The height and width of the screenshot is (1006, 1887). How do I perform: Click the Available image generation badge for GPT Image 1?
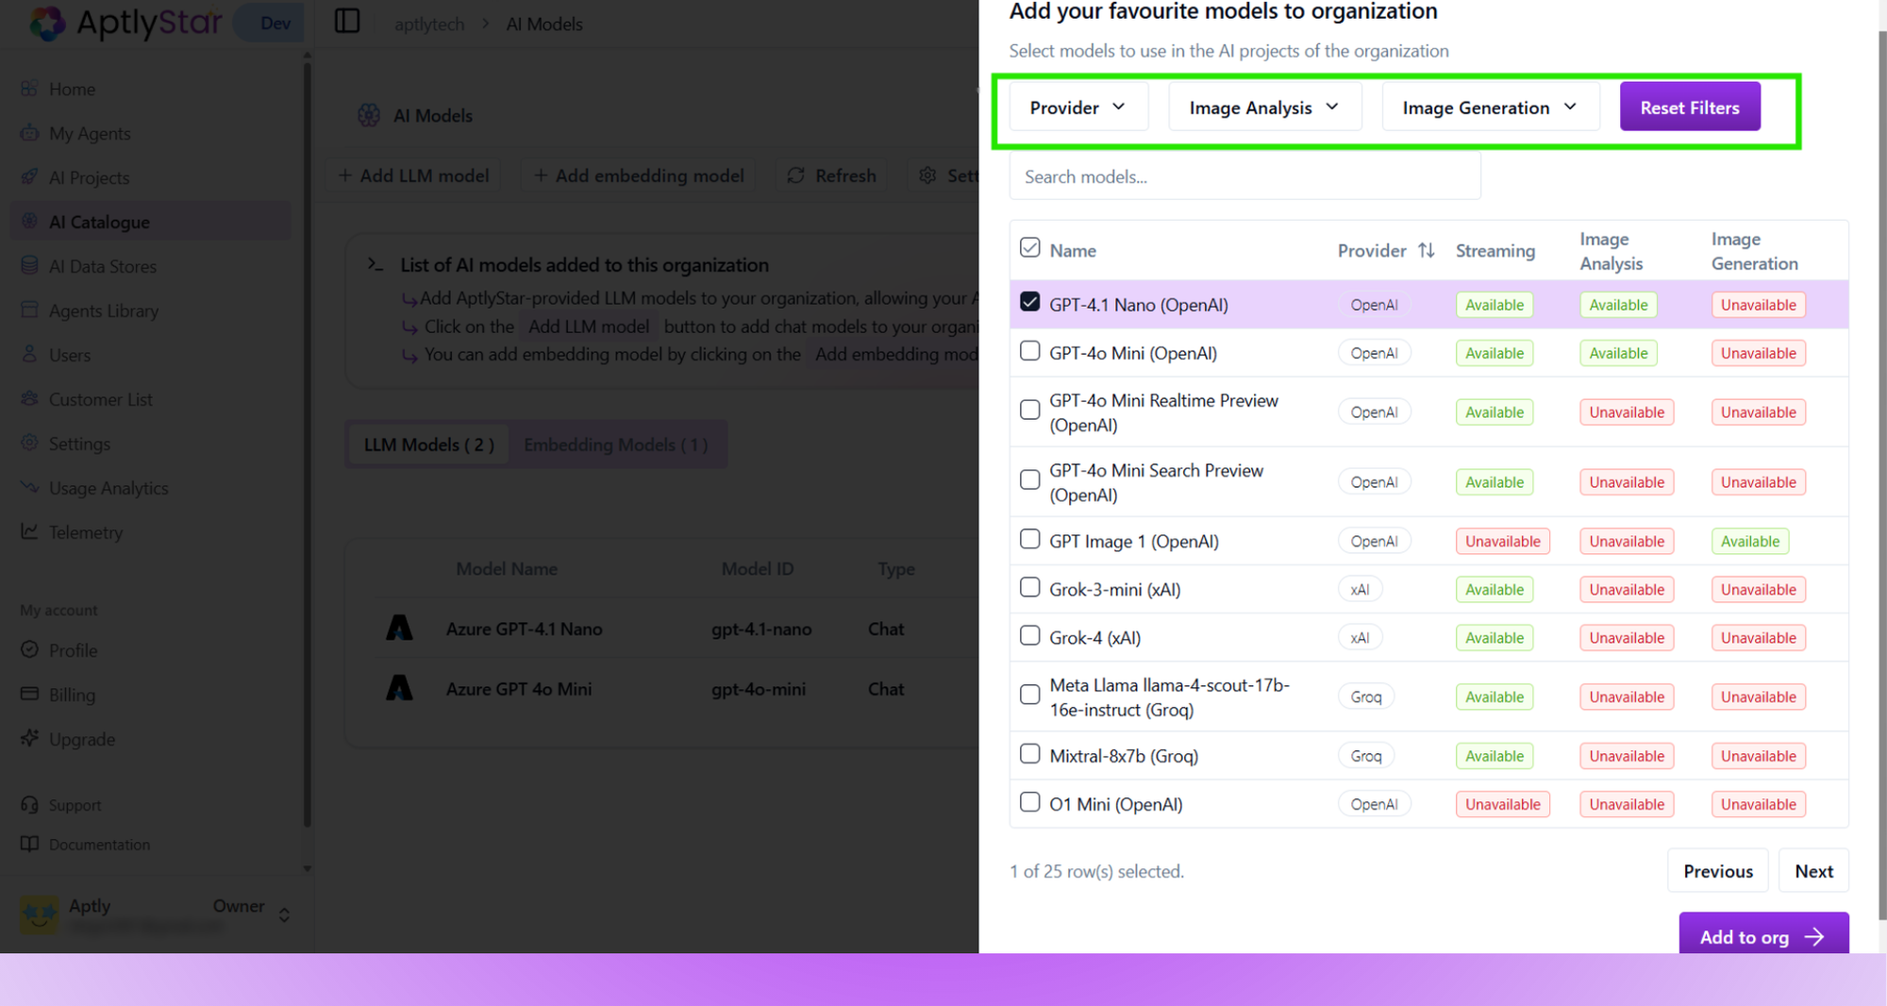point(1749,542)
